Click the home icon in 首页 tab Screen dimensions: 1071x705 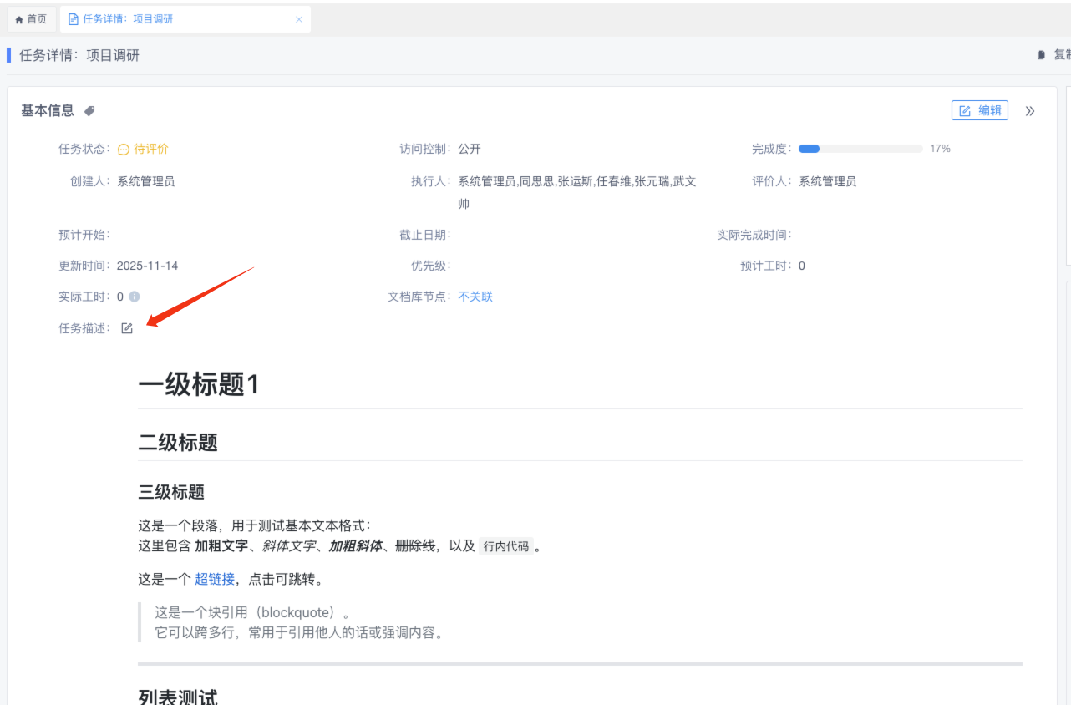pos(19,19)
